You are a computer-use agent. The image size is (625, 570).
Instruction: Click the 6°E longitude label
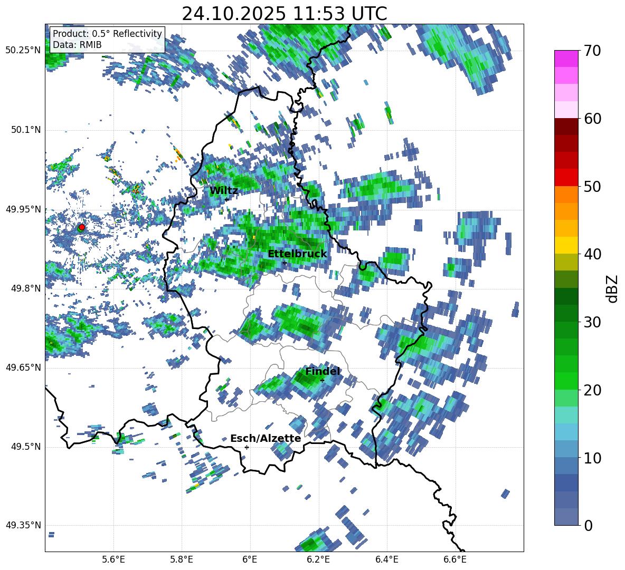(x=250, y=559)
